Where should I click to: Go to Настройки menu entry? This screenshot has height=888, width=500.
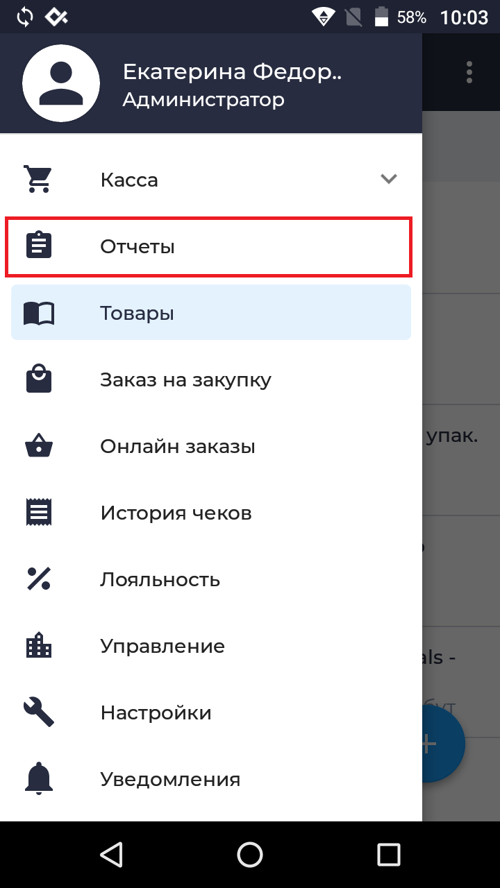(x=156, y=712)
